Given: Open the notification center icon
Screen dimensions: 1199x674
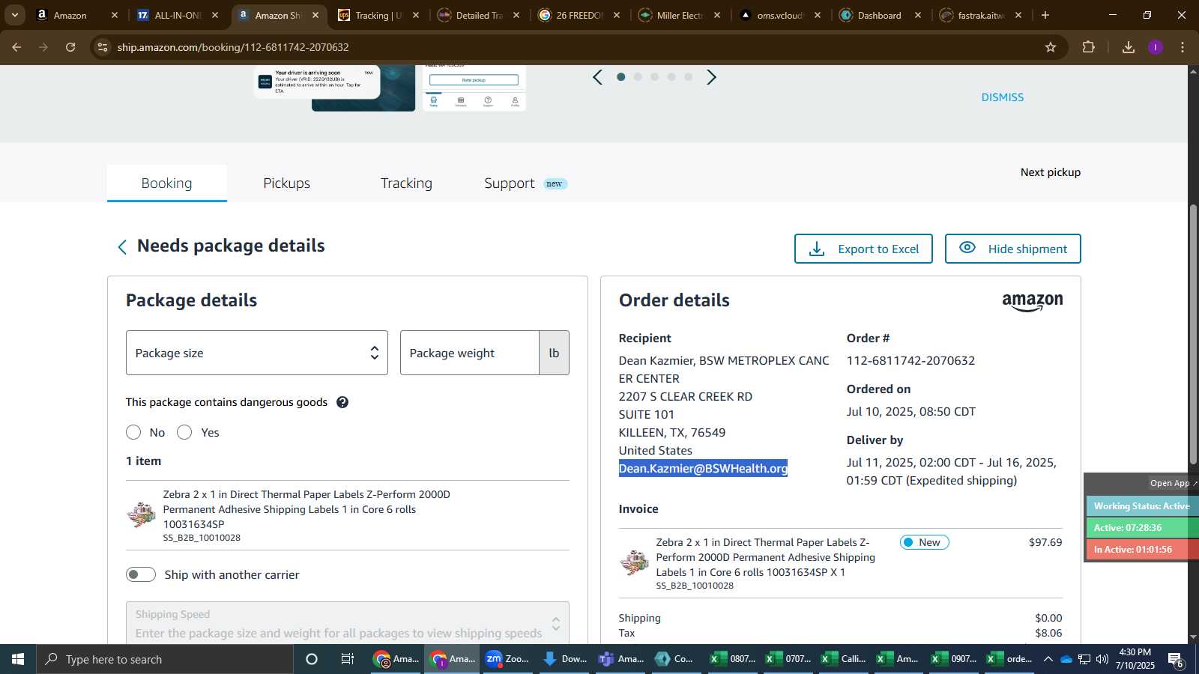Looking at the screenshot, I should click(1176, 660).
